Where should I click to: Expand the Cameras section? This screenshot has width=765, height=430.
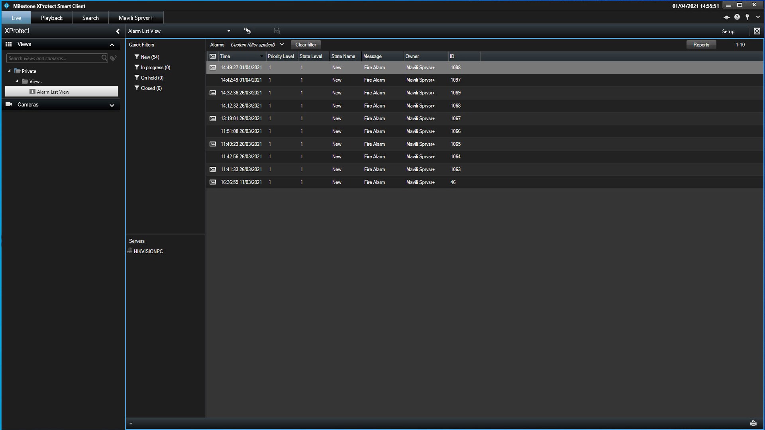click(x=112, y=105)
